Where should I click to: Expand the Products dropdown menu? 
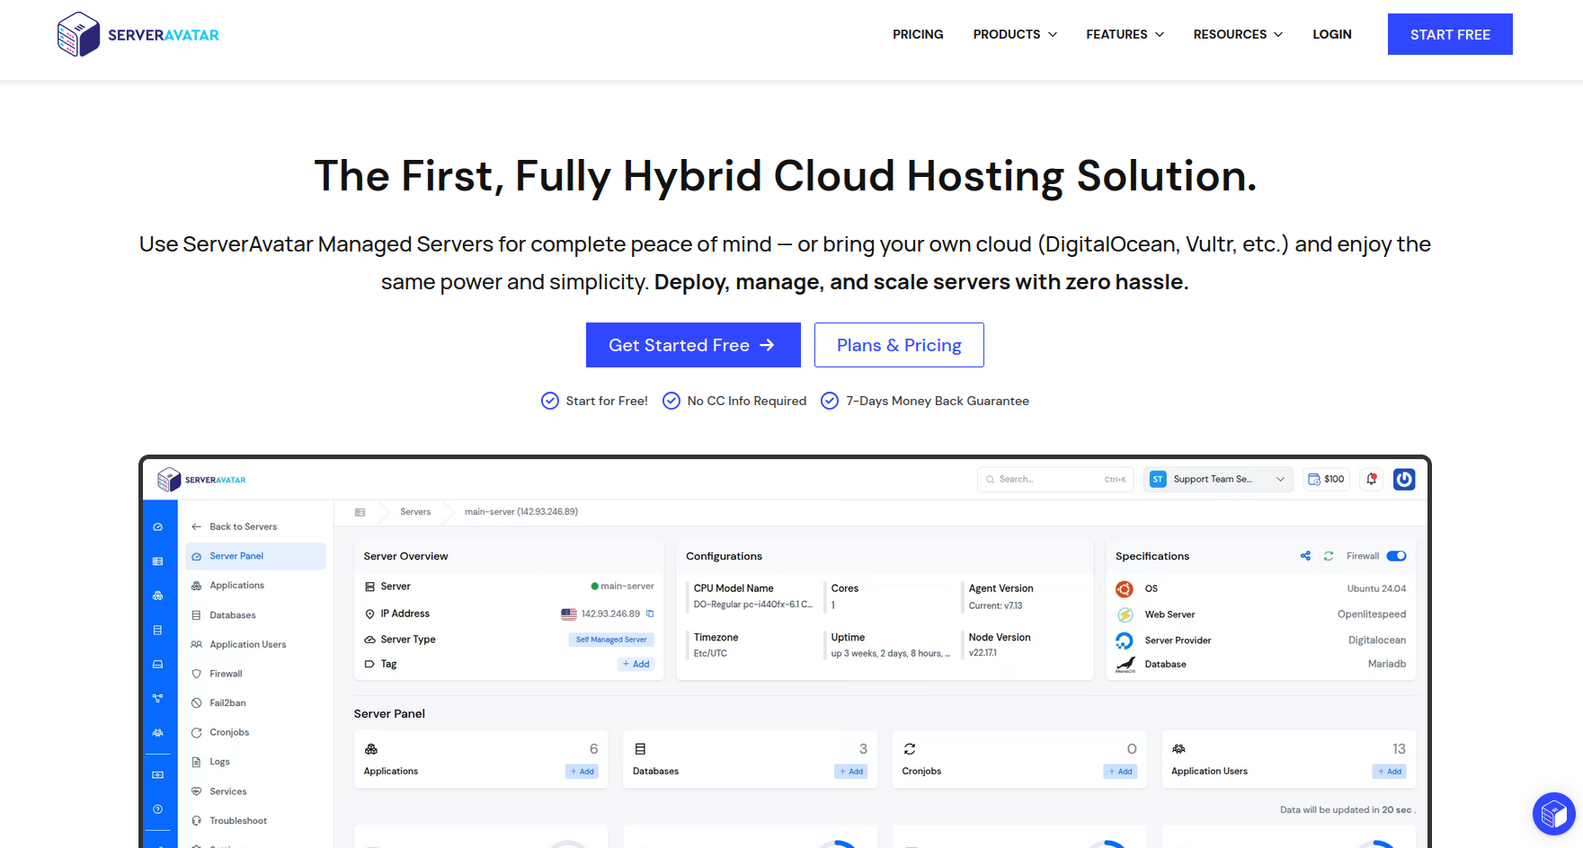(x=1014, y=34)
